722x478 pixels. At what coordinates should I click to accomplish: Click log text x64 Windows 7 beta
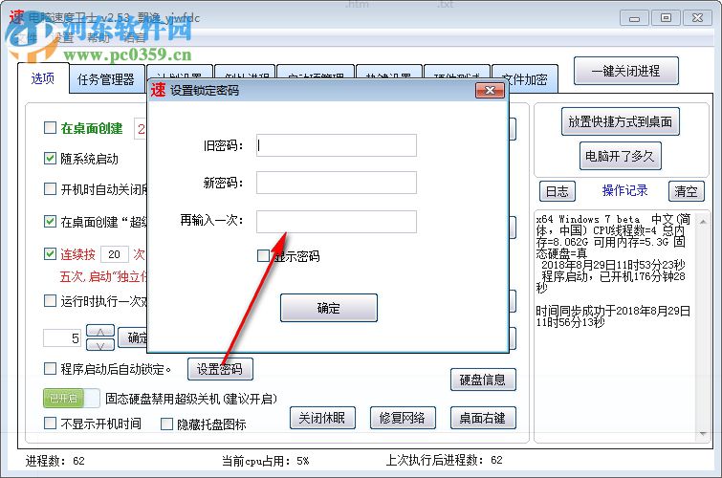(x=588, y=219)
